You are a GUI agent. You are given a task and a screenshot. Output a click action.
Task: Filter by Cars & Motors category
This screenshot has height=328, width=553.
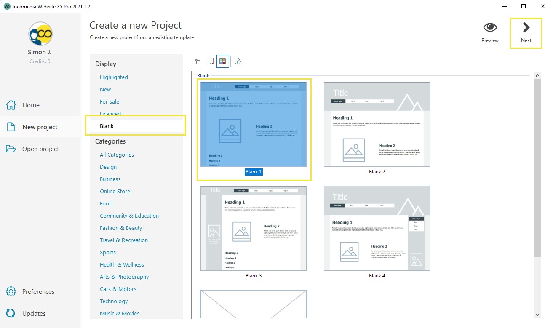pos(118,289)
